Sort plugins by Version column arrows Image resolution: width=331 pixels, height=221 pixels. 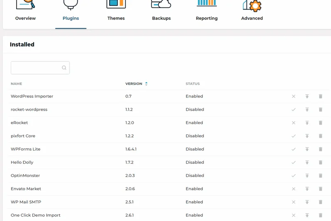[x=146, y=84]
